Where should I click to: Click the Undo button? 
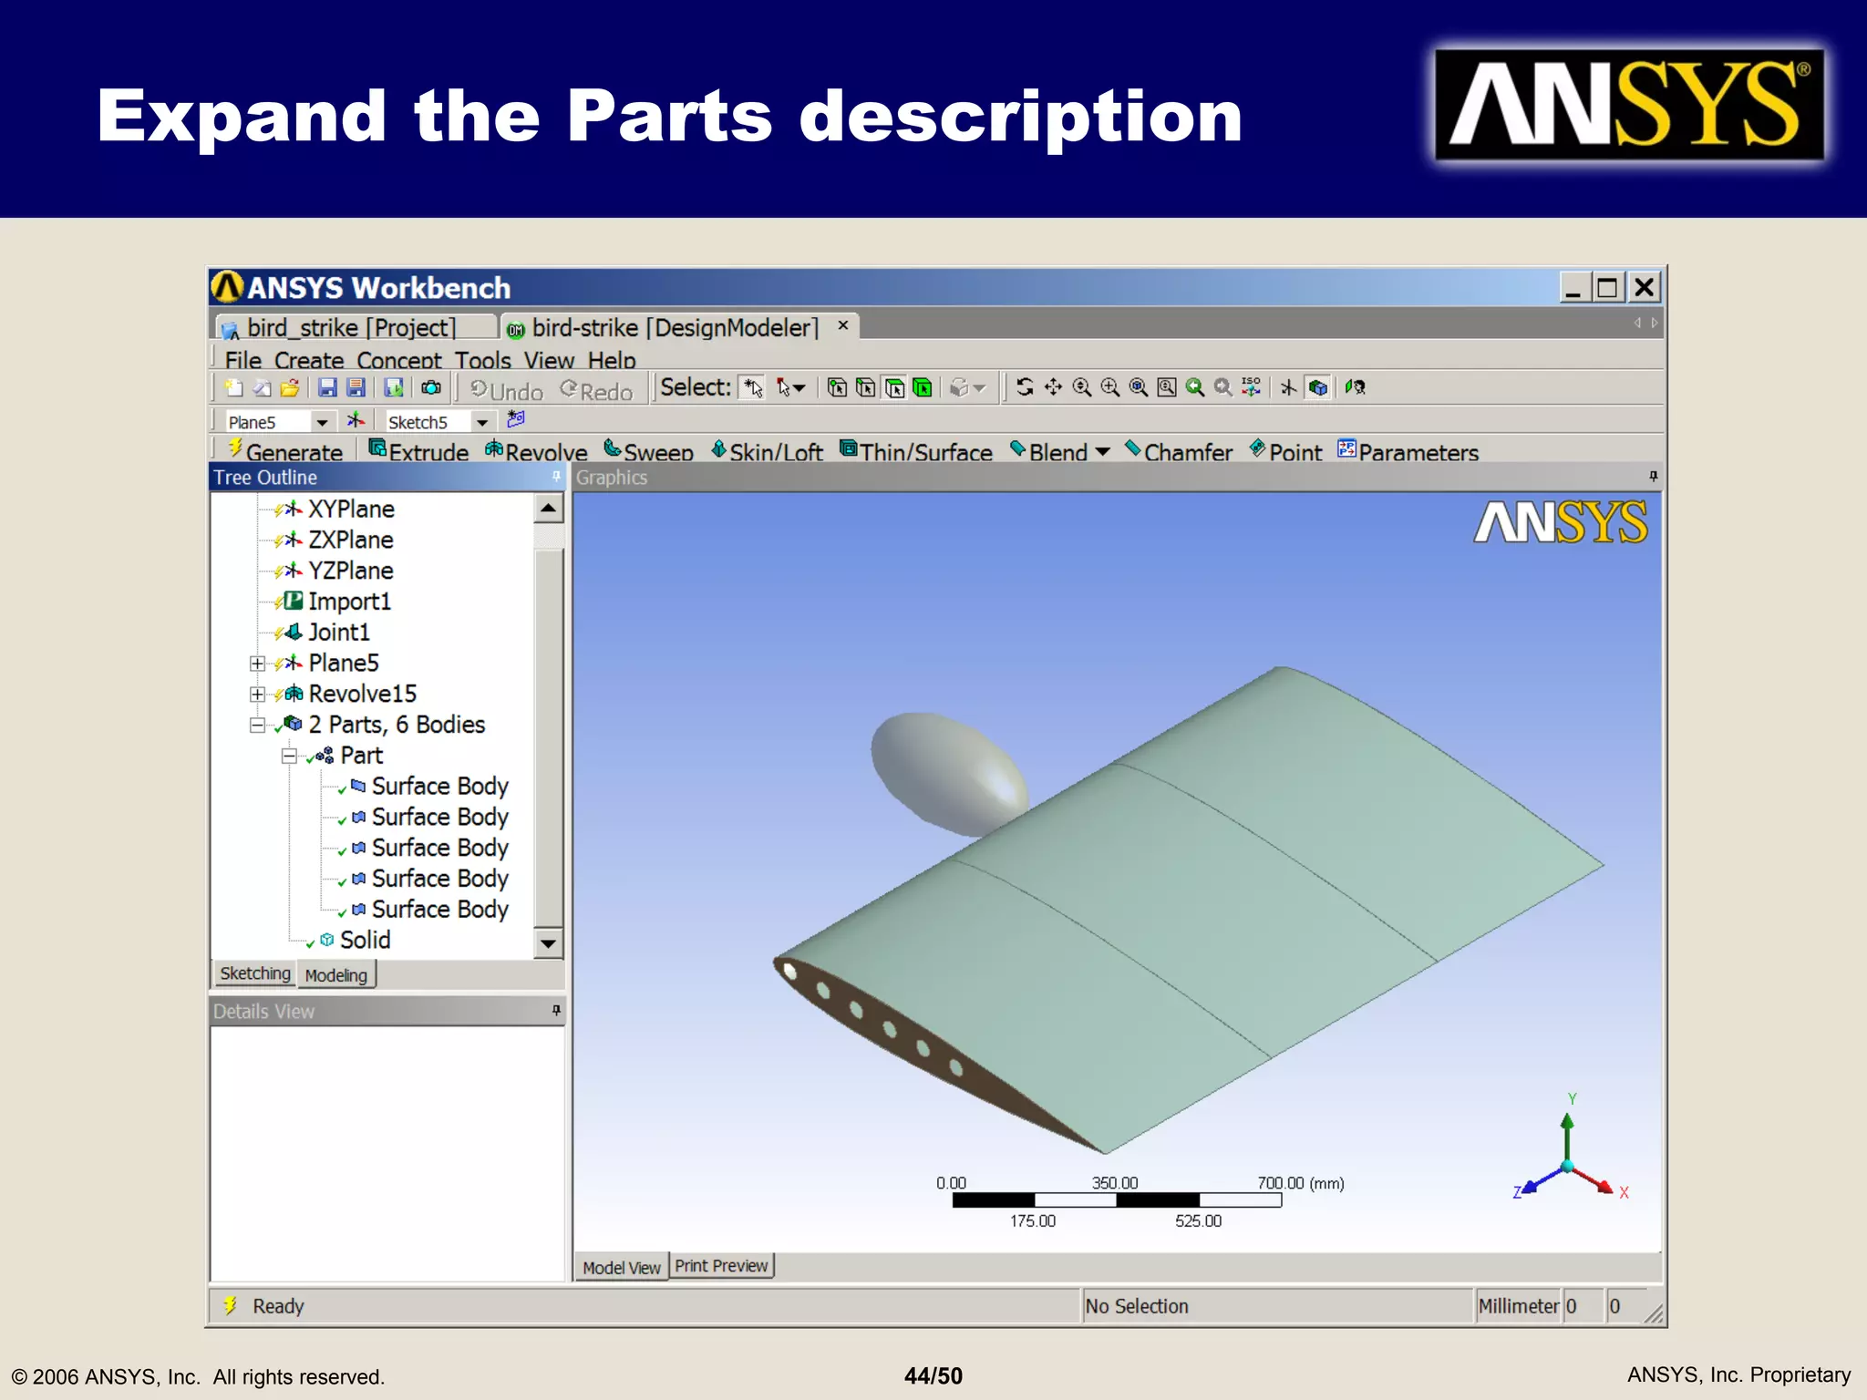pyautogui.click(x=507, y=390)
